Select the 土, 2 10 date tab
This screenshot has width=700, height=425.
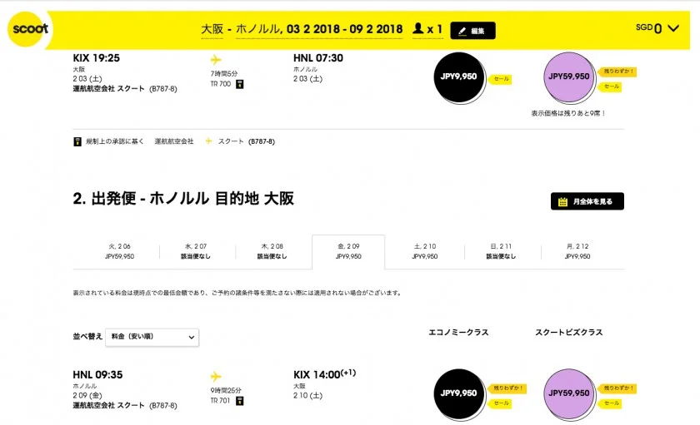tap(424, 251)
